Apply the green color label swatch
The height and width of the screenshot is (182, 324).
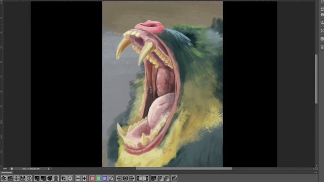[99, 178]
